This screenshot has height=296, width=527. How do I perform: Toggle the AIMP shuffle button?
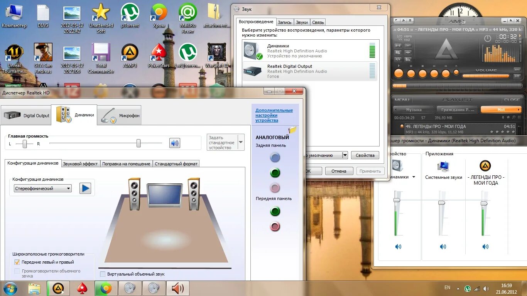pyautogui.click(x=398, y=52)
